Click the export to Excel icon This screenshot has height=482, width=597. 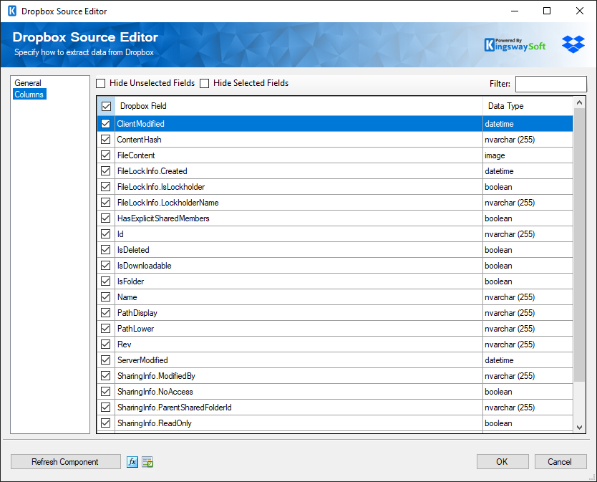pos(147,461)
